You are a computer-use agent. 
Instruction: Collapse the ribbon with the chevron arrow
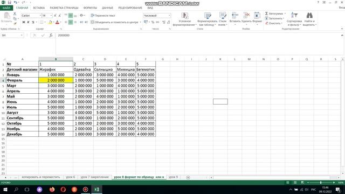[x=342, y=29]
